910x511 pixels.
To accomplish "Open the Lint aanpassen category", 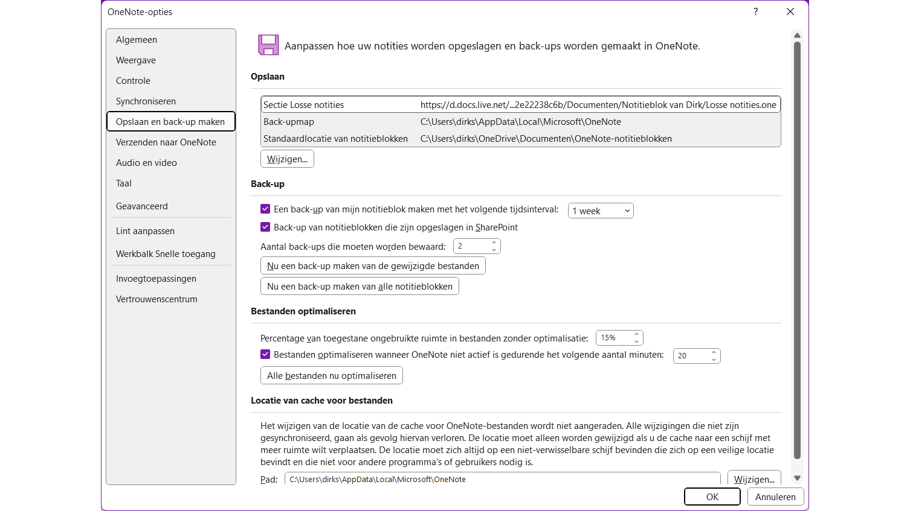I will (171, 231).
